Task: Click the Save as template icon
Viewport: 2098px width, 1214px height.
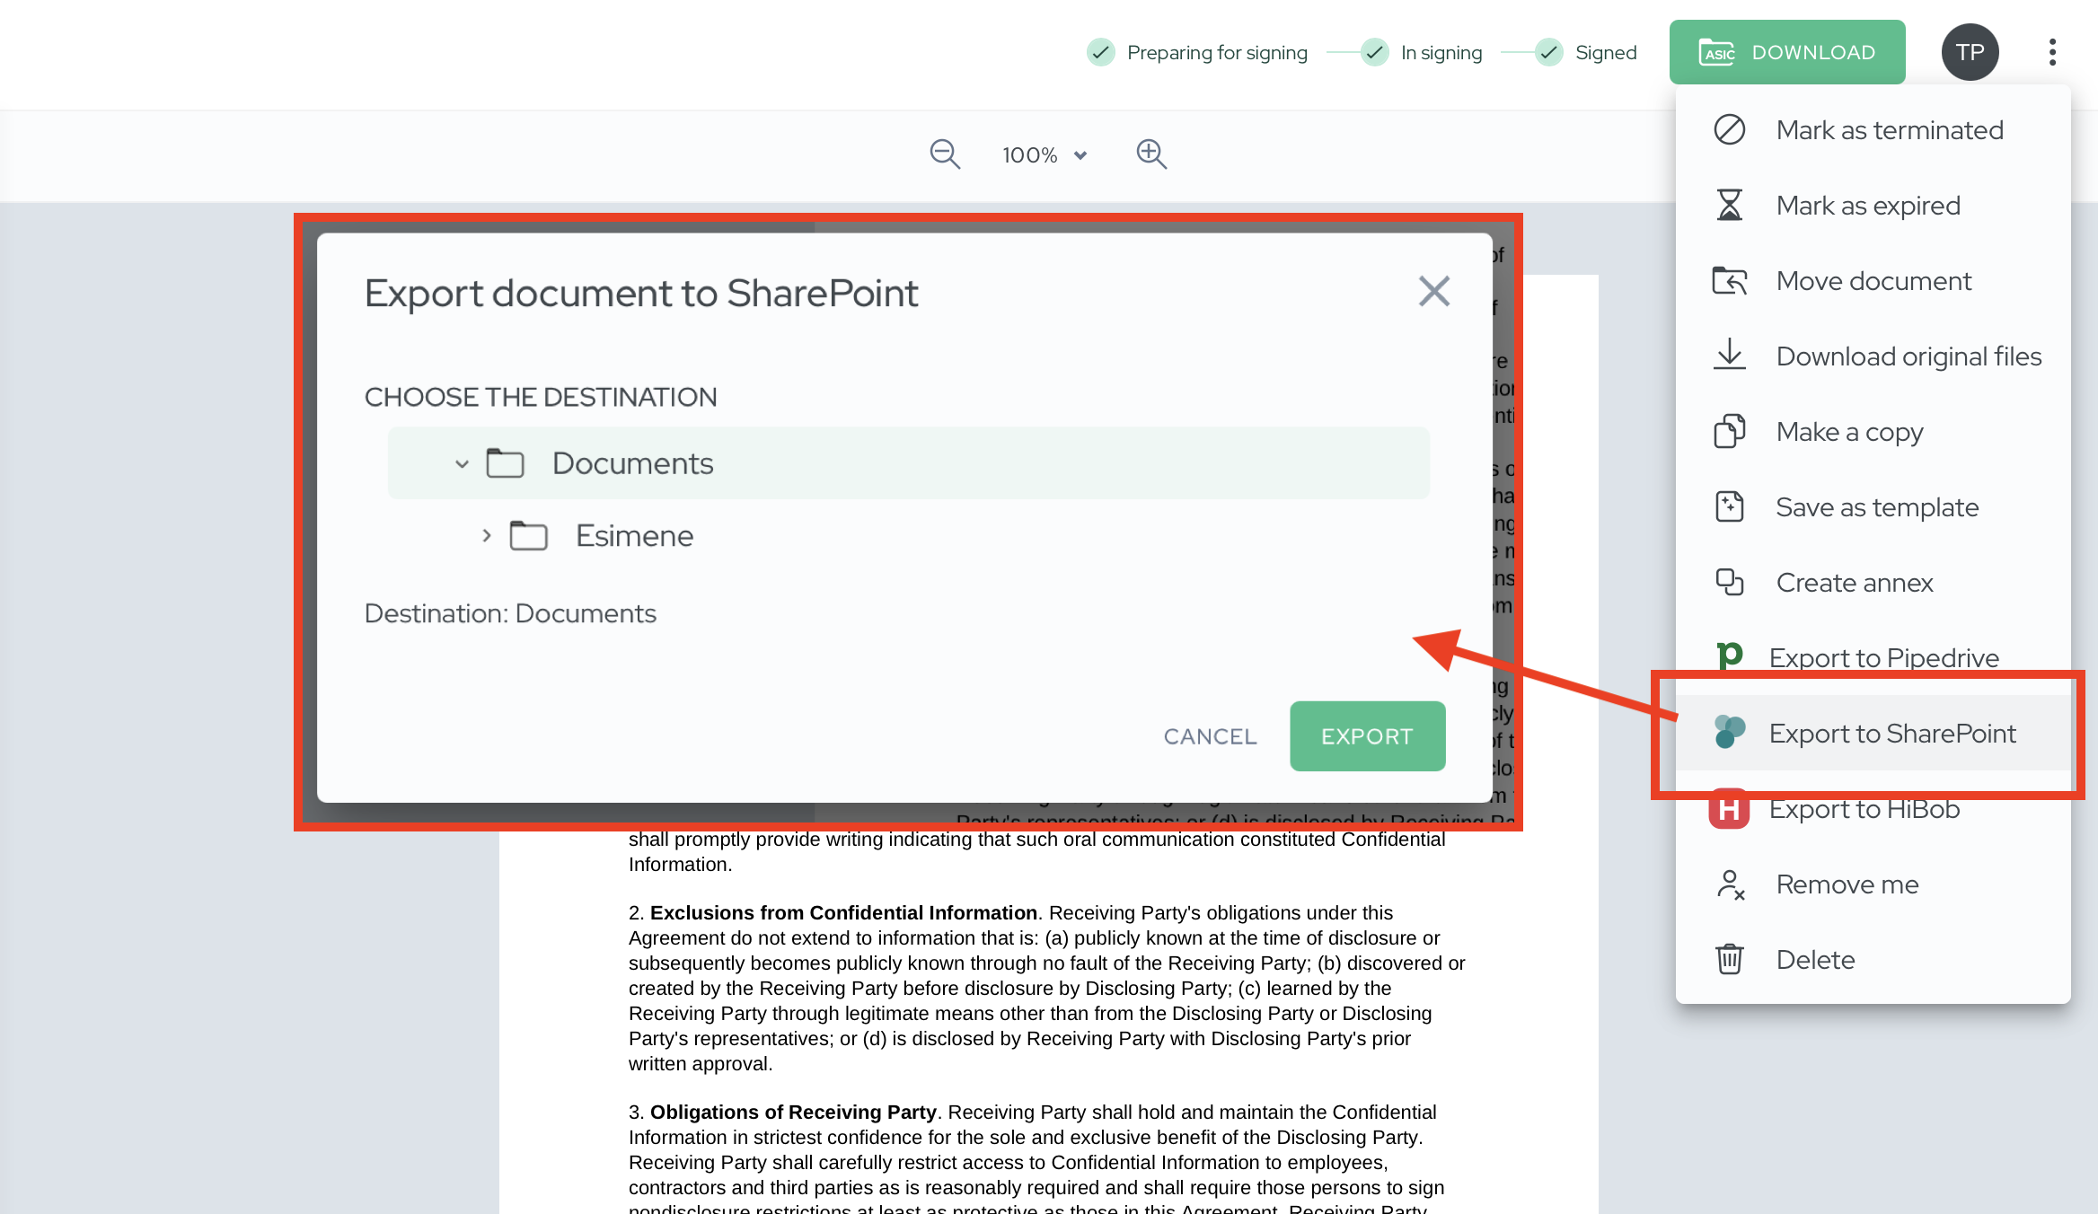Action: [1729, 507]
